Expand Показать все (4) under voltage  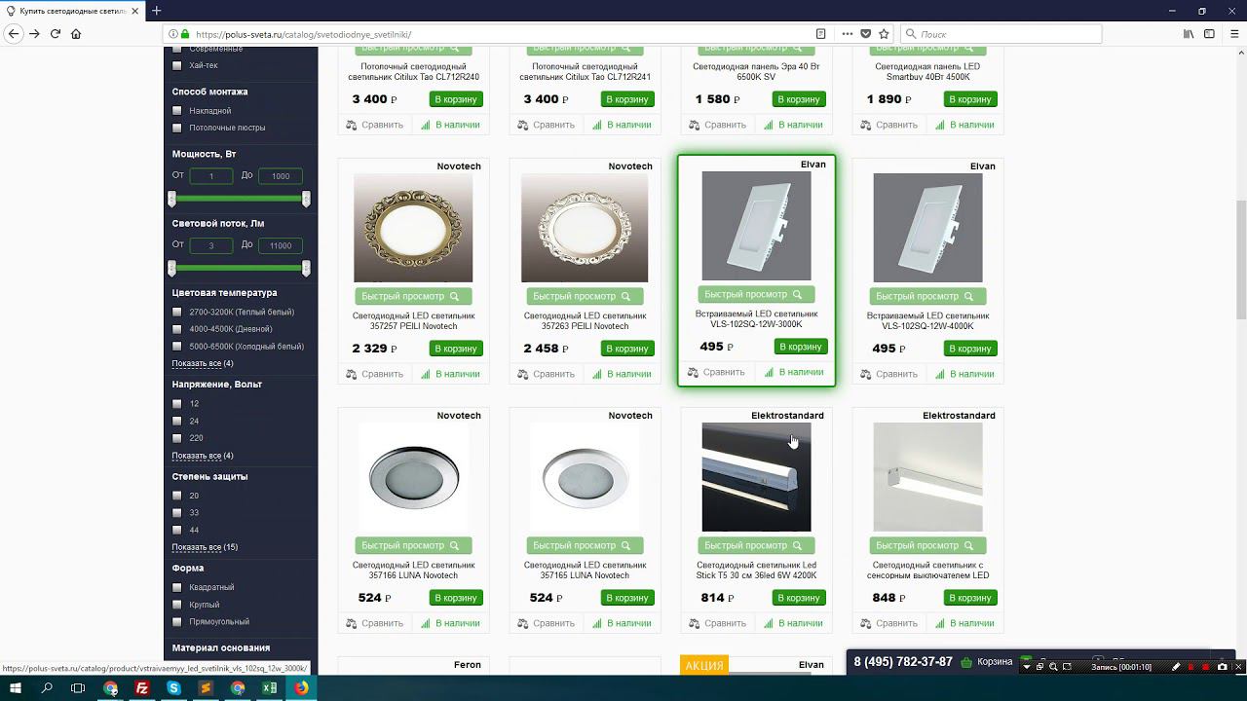tap(203, 456)
